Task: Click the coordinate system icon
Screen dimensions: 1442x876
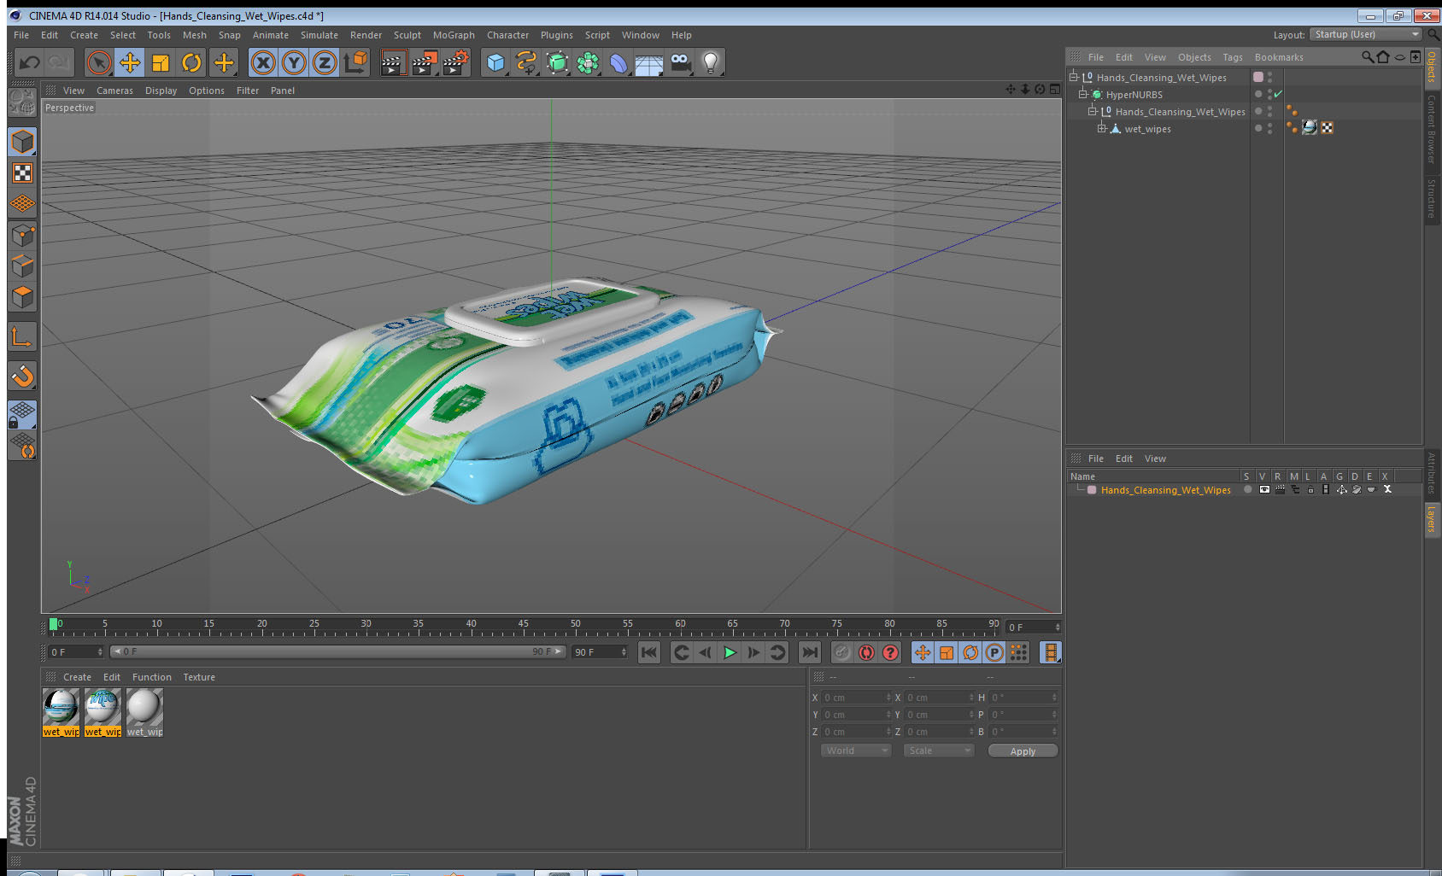Action: pos(355,62)
